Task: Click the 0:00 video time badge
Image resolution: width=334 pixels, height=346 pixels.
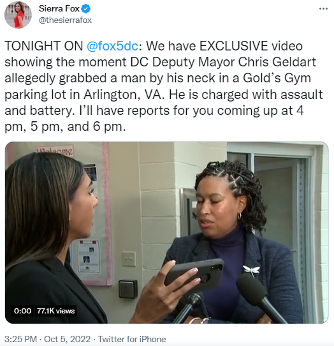Action: (22, 311)
